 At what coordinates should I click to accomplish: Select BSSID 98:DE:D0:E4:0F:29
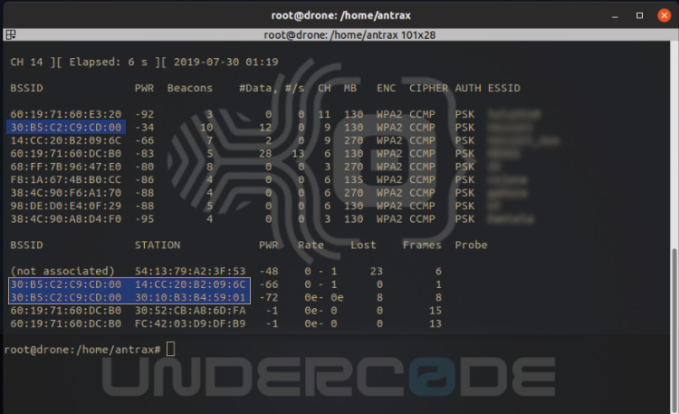(x=66, y=206)
